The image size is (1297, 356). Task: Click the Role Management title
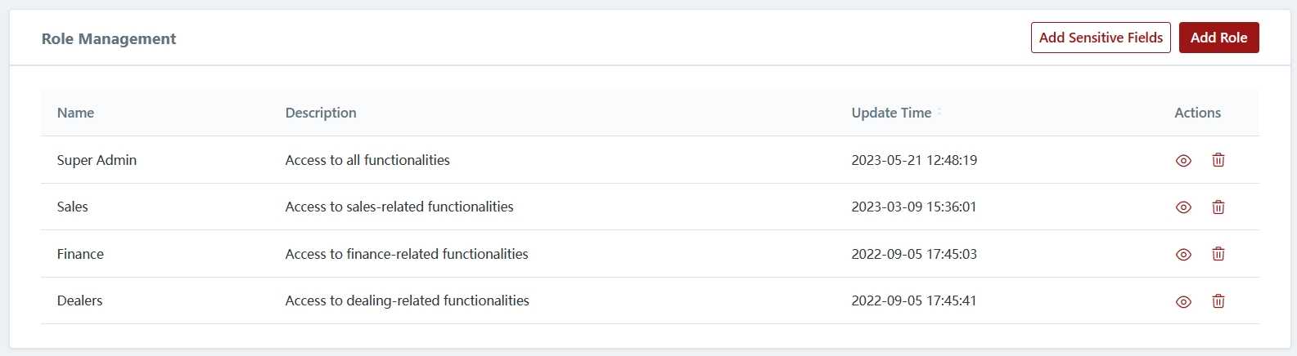109,39
